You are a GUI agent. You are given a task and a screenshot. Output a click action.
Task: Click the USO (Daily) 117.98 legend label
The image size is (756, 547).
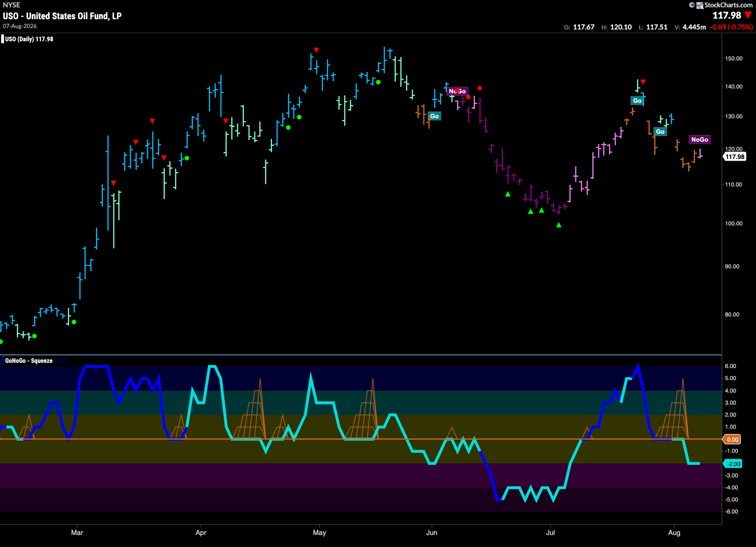[x=29, y=39]
